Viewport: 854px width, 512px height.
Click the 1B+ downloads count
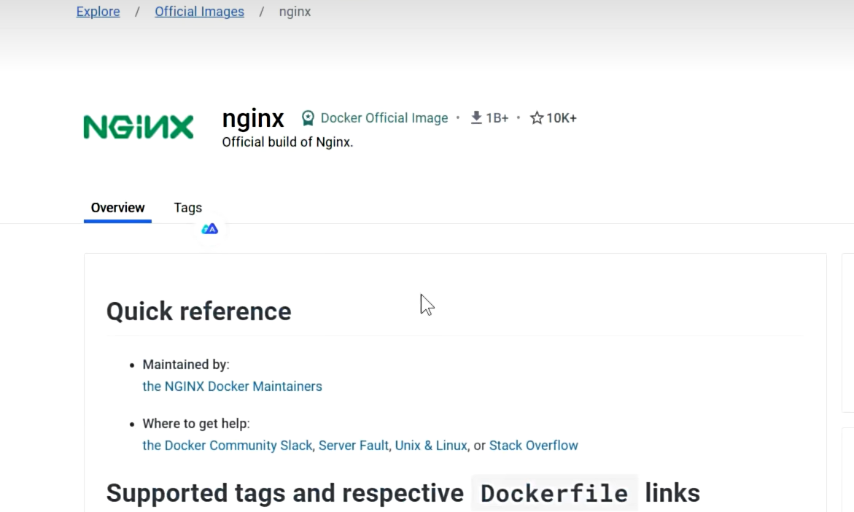tap(497, 118)
